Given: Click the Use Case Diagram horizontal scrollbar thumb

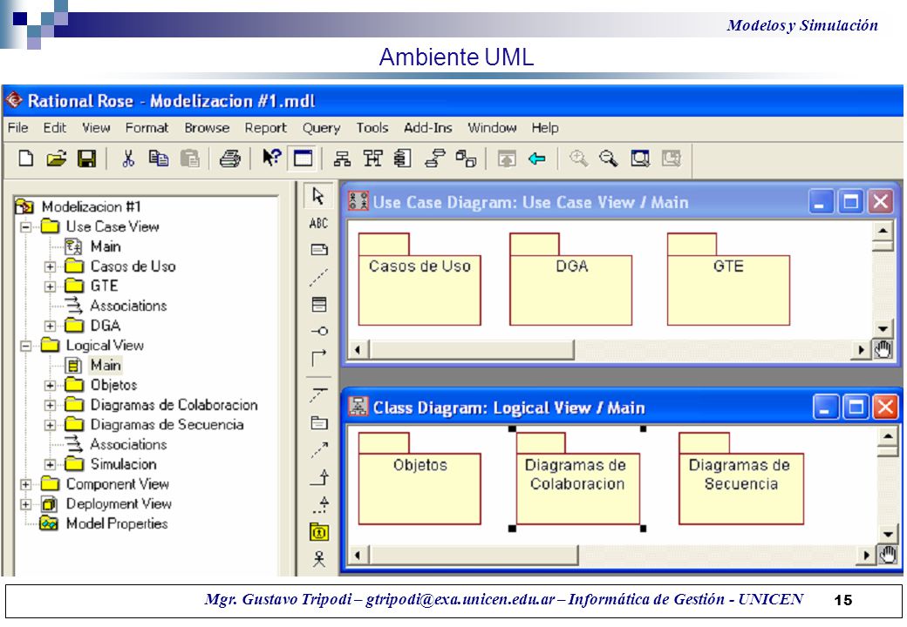Looking at the screenshot, I should (472, 349).
